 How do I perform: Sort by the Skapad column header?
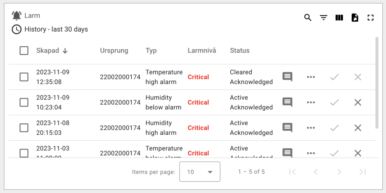click(x=47, y=51)
